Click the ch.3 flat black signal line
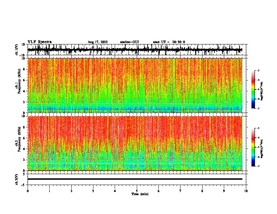Image resolution: width=277 pixels, height=214 pixels. click(135, 179)
